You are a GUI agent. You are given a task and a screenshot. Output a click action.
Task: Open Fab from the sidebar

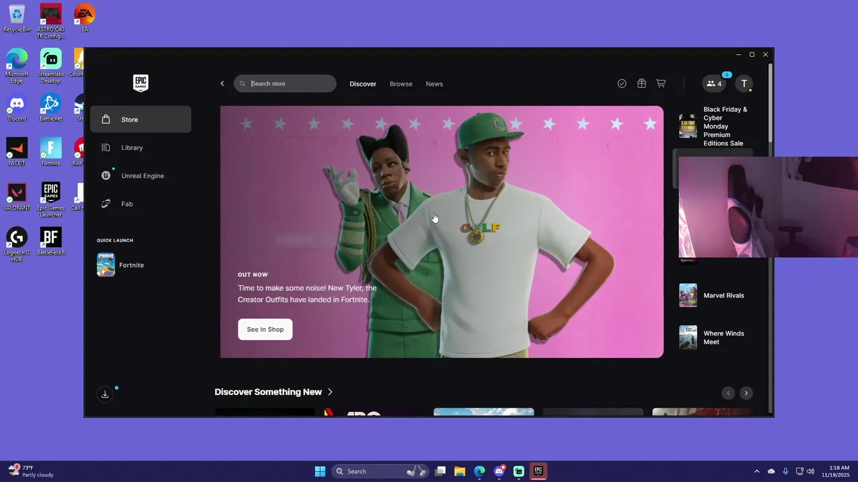click(x=141, y=204)
